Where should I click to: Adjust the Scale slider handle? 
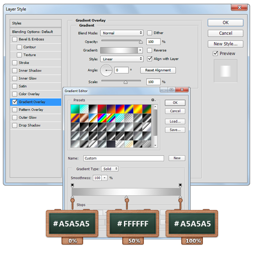pyautogui.click(x=126, y=82)
